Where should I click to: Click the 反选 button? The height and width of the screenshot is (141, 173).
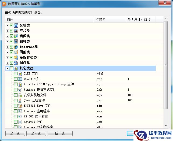(x=60, y=133)
